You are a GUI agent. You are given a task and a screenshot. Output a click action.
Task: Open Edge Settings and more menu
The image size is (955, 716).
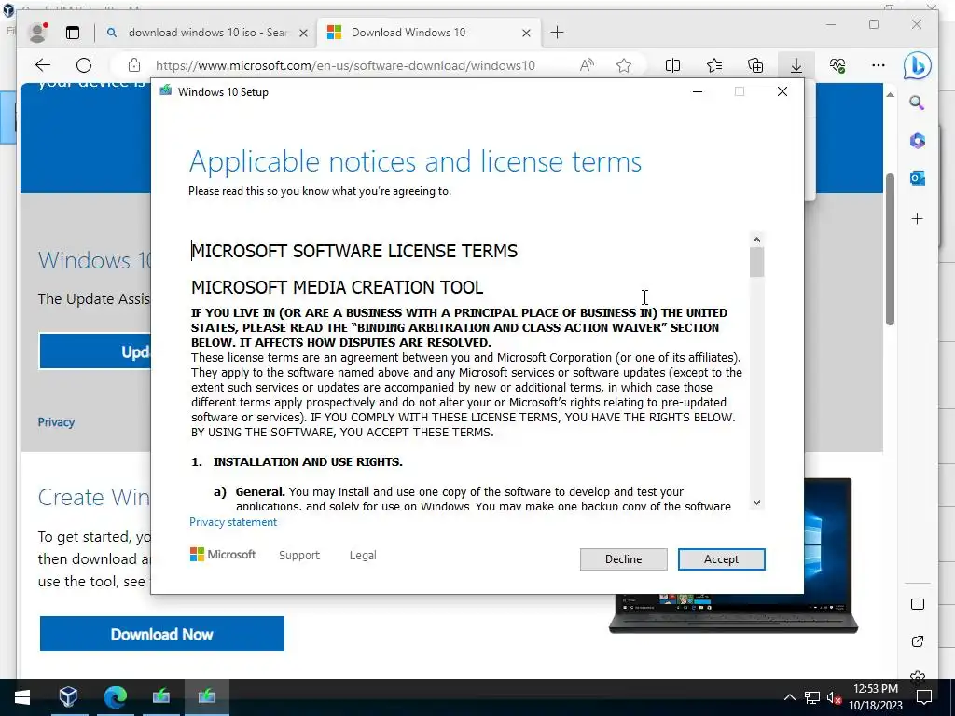pos(878,65)
